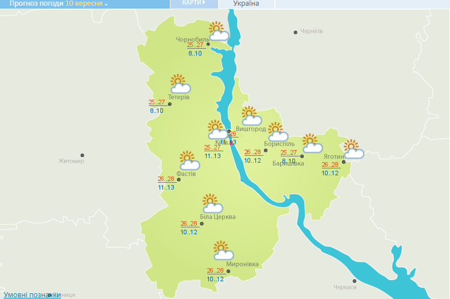450x299 pixels.
Task: Open the date dropdown 10 вересня
Action: [87, 4]
